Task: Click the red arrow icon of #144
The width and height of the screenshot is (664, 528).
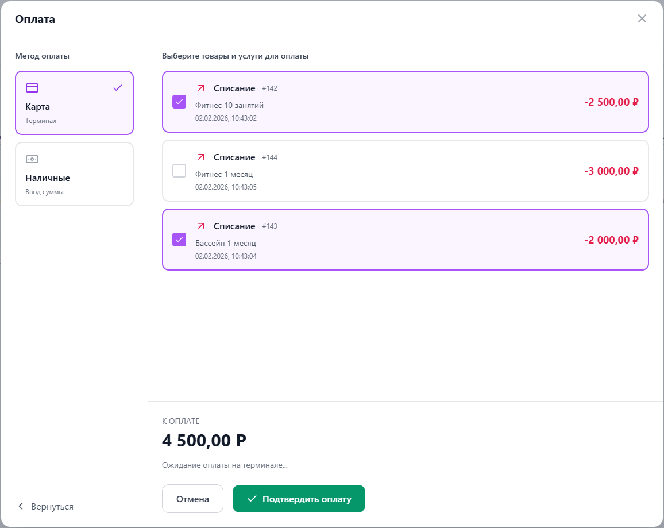Action: pyautogui.click(x=201, y=157)
